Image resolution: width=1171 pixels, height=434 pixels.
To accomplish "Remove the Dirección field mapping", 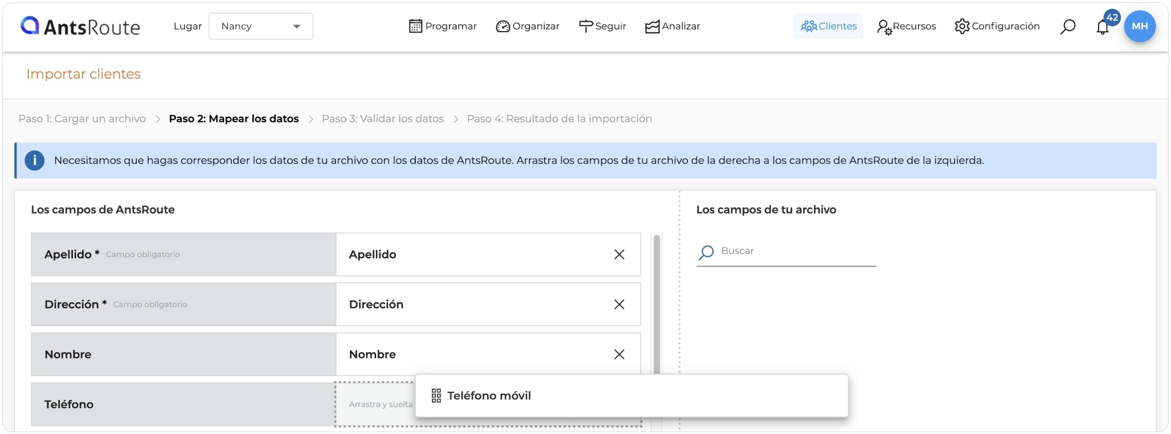I will [x=619, y=304].
